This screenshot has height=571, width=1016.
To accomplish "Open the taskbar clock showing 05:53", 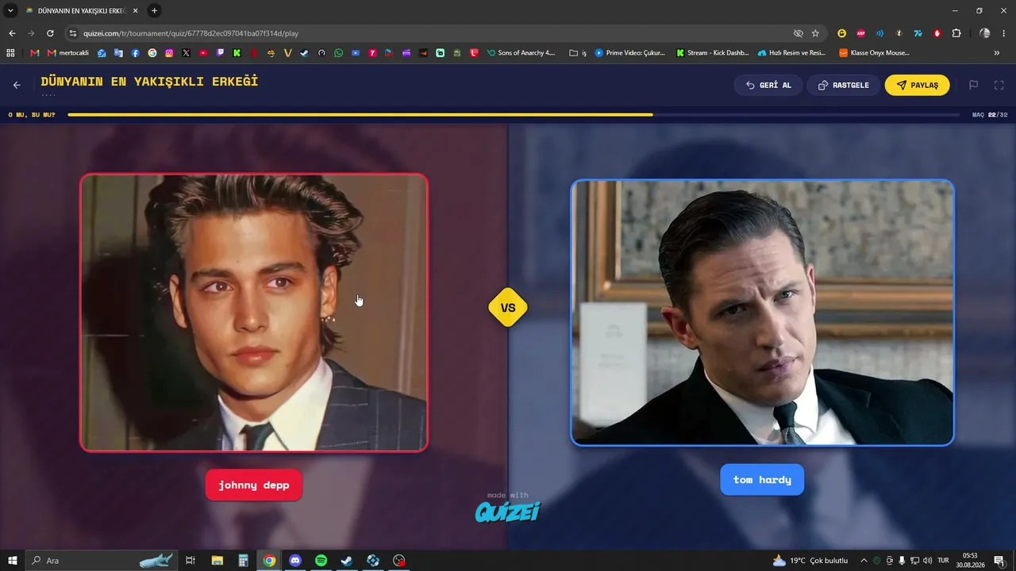I will pos(970,561).
